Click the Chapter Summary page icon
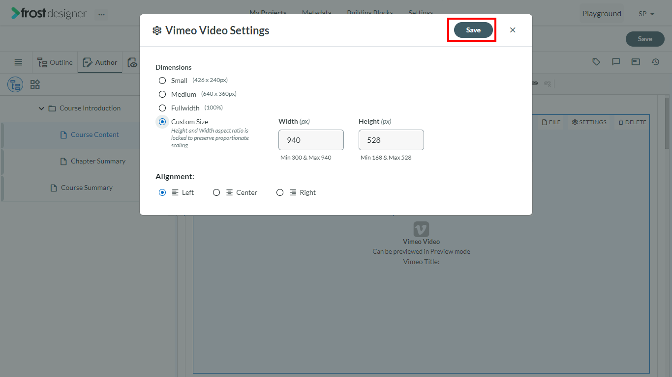672x377 pixels. click(x=63, y=162)
